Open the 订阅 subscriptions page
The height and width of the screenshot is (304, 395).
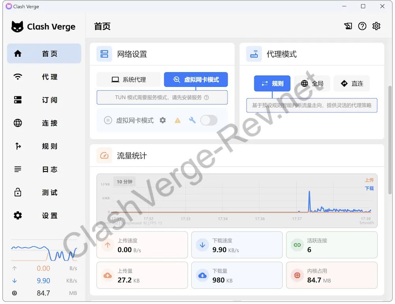(44, 100)
